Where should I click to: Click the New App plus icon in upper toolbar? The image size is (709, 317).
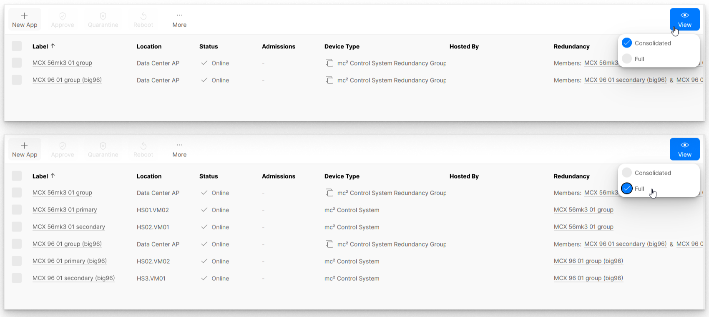(24, 16)
